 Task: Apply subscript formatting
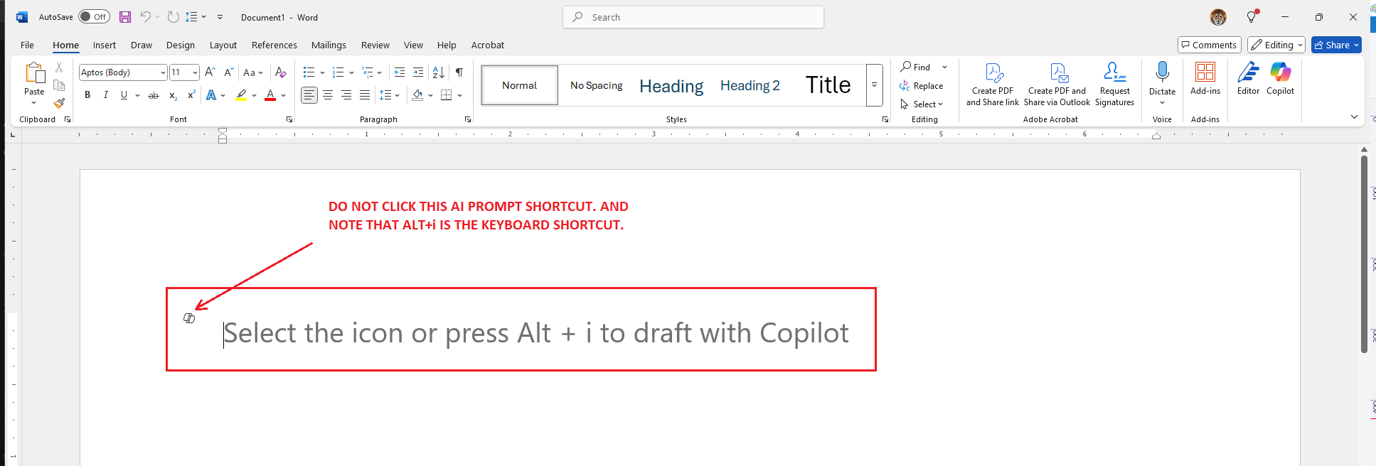tap(173, 95)
